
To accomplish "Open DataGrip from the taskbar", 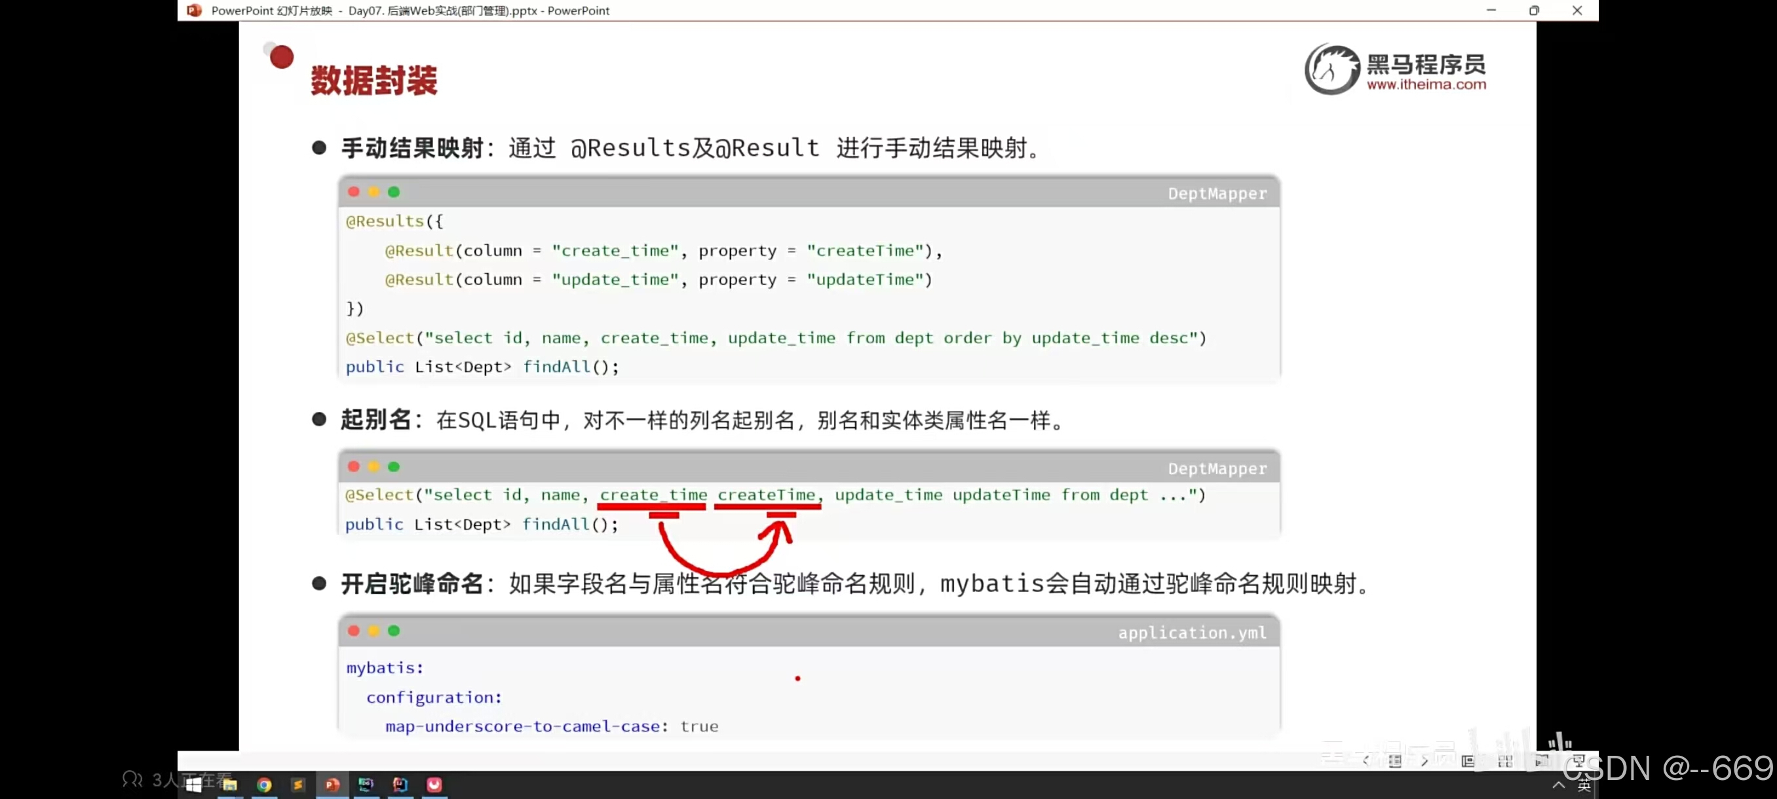I will click(366, 785).
